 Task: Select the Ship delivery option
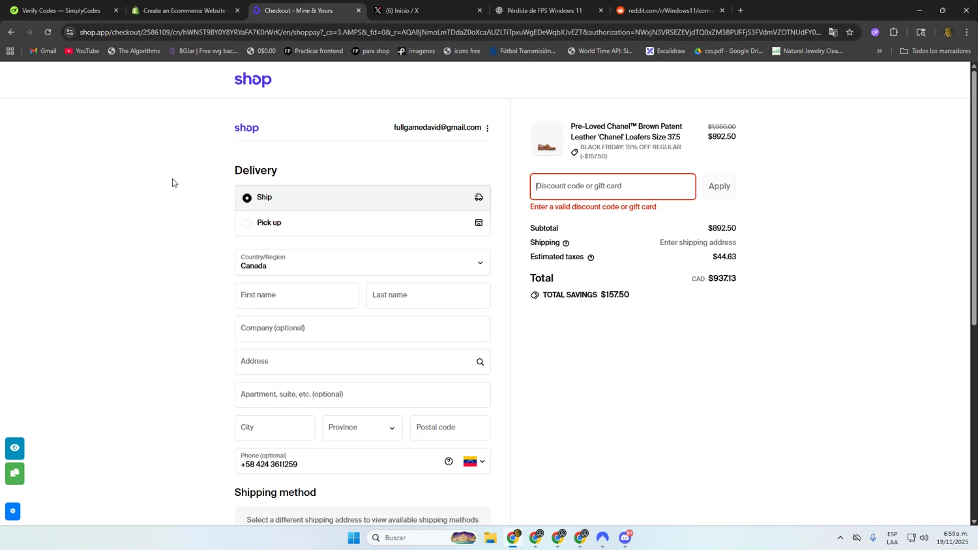363,197
